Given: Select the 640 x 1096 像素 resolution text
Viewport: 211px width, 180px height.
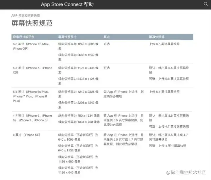Looking at the screenshot, I should 78,137.
